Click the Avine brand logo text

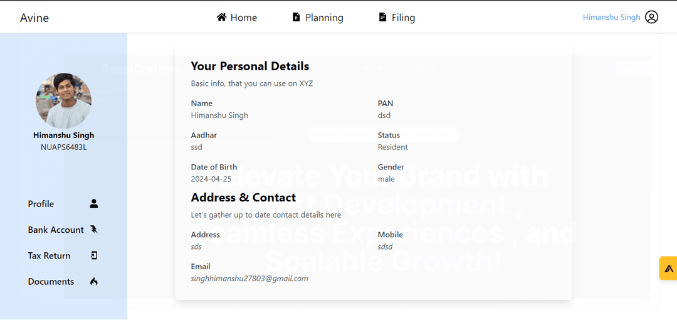pos(34,18)
